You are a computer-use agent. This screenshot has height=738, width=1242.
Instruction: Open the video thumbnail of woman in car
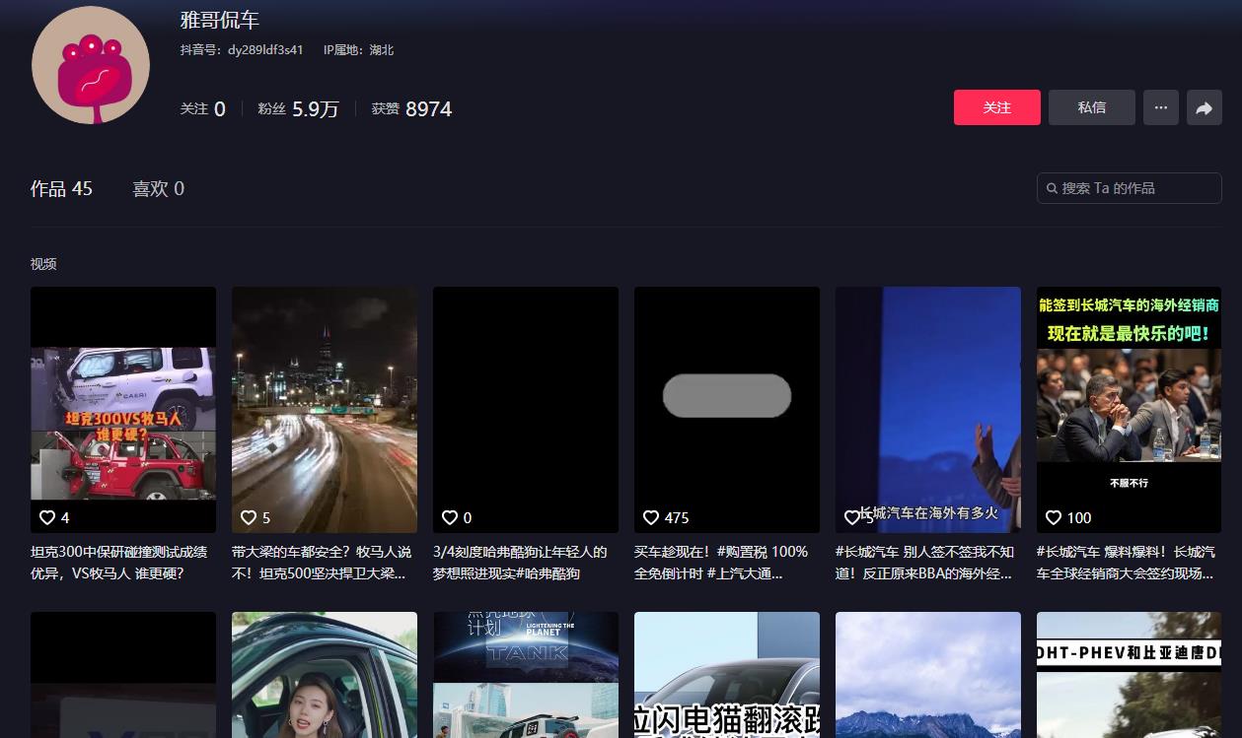(x=325, y=675)
